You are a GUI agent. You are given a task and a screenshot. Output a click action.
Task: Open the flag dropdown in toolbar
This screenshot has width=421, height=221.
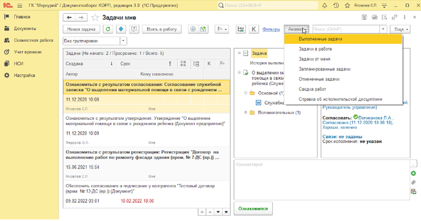pyautogui.click(x=222, y=29)
